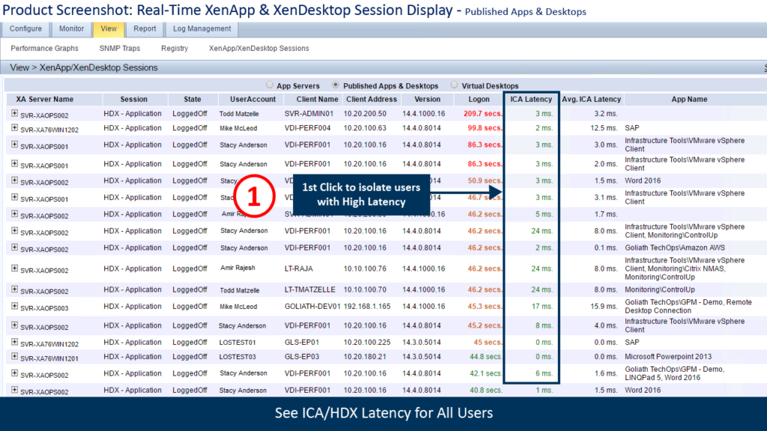Switch to the Configure tab
The height and width of the screenshot is (431, 767).
25,29
